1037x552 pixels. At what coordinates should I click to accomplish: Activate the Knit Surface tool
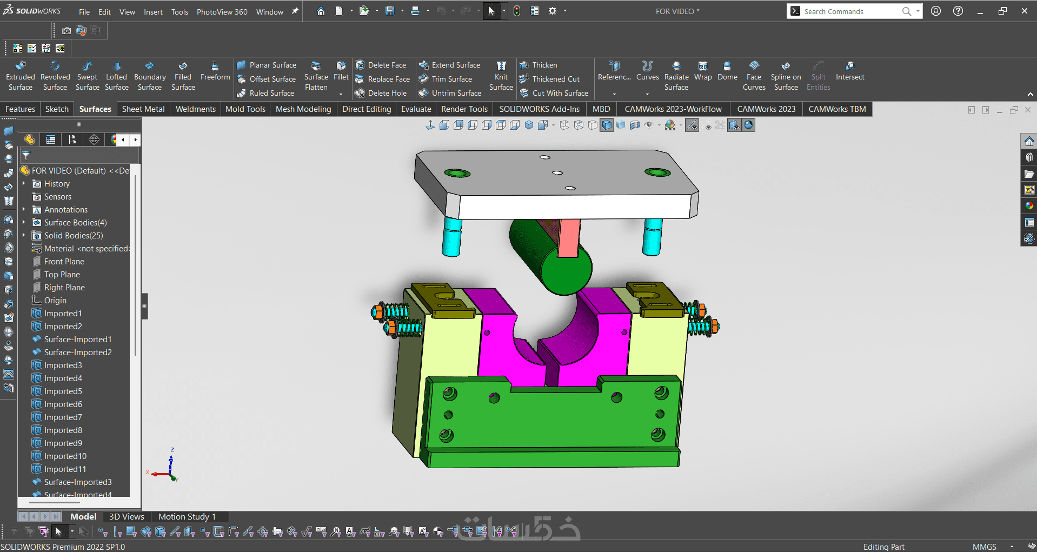coord(501,76)
